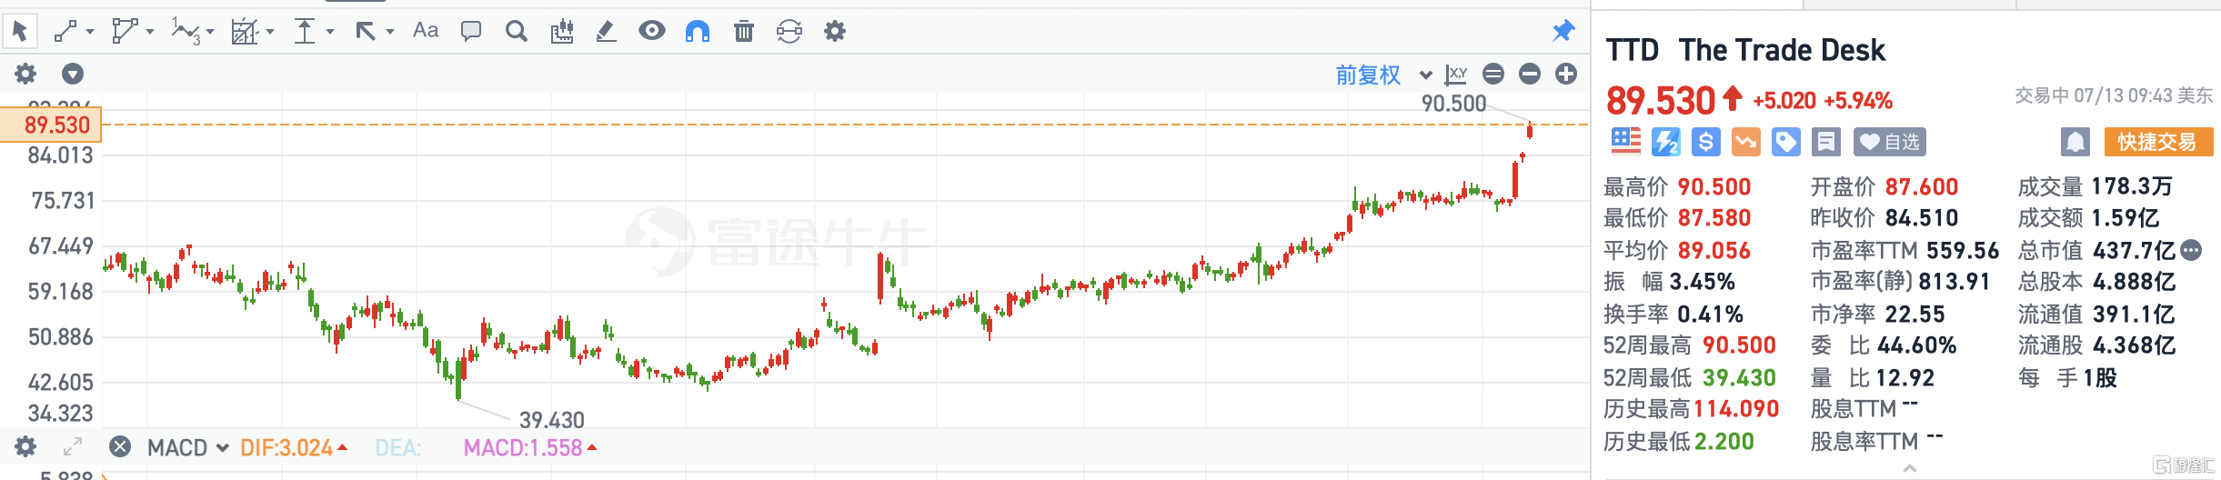2221x480 pixels.
Task: Click the US flag market icon
Action: pos(1626,142)
